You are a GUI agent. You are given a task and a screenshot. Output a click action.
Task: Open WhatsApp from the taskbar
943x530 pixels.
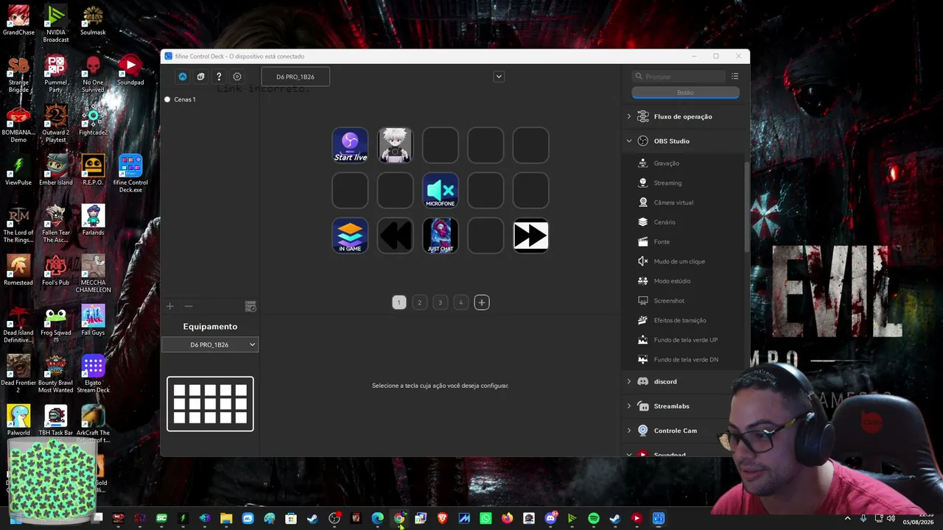[485, 518]
